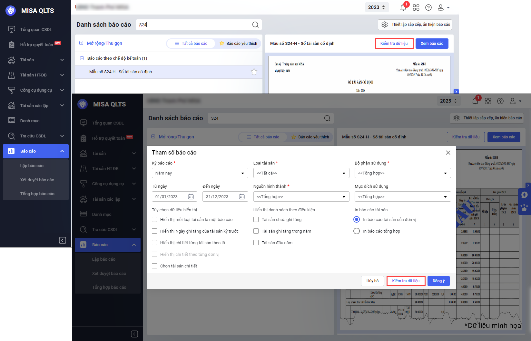Open the apps grid icon in top header

coord(416,8)
